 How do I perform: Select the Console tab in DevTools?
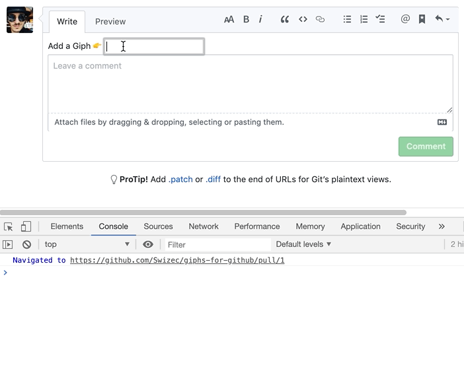(113, 226)
